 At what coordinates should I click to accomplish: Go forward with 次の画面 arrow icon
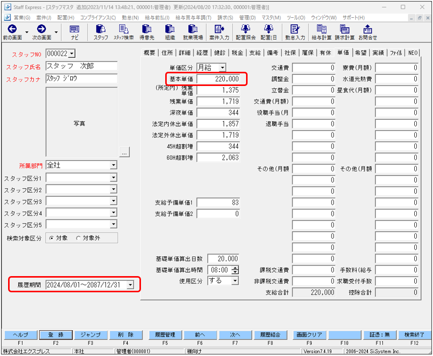click(41, 29)
